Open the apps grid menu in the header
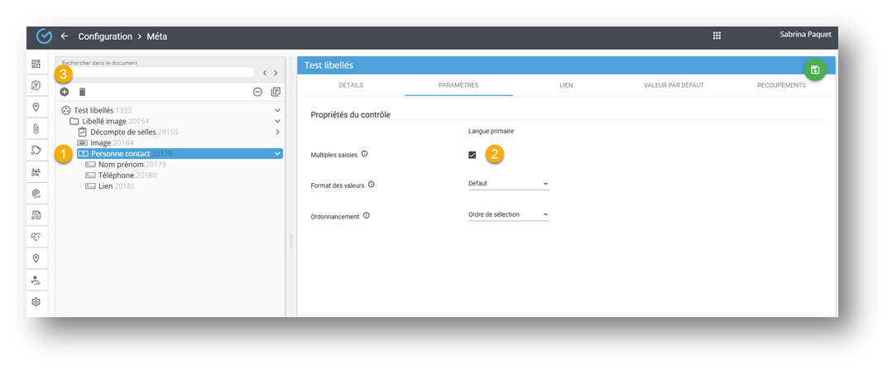Viewport: 892px width, 371px height. tap(717, 36)
